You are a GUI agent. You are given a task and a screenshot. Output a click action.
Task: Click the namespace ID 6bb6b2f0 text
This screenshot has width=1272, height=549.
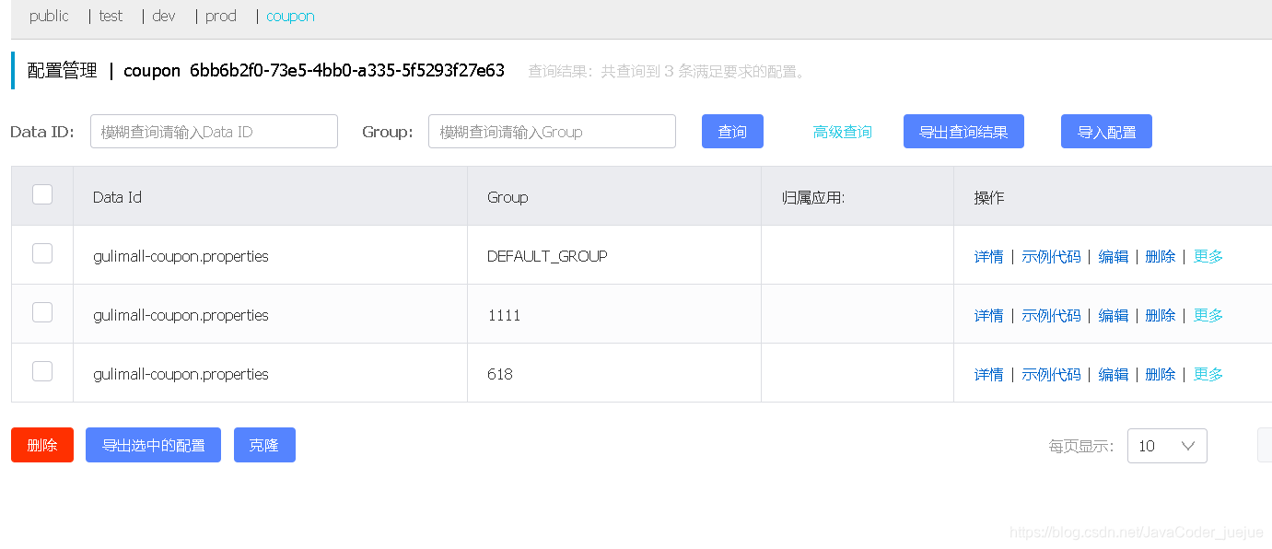coord(347,71)
